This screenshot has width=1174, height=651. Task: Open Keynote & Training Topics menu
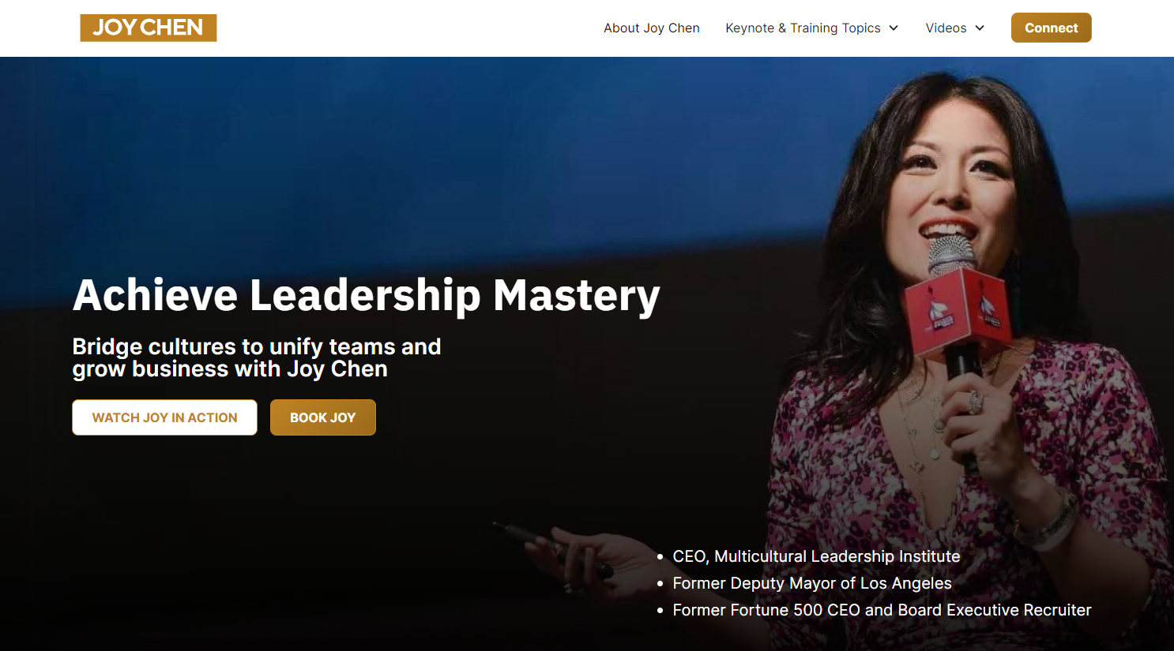(803, 28)
